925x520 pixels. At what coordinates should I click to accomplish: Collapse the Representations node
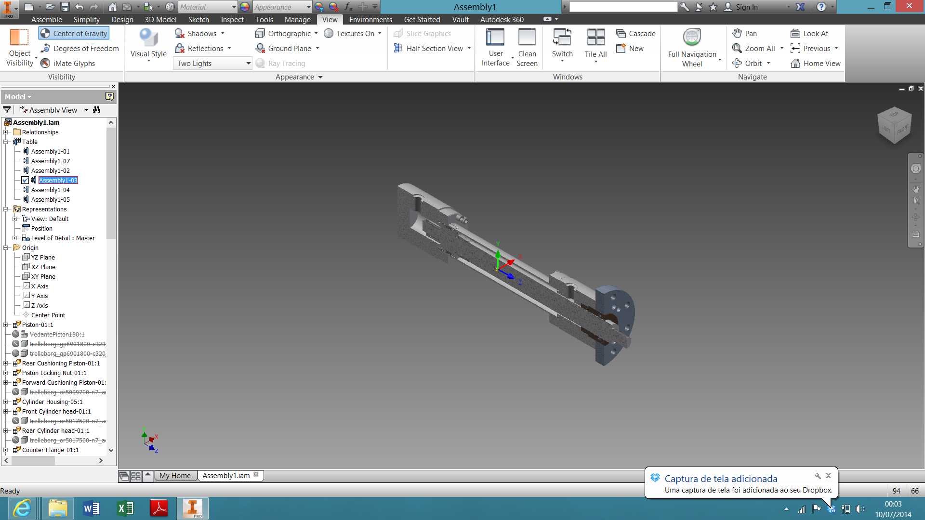(x=6, y=209)
